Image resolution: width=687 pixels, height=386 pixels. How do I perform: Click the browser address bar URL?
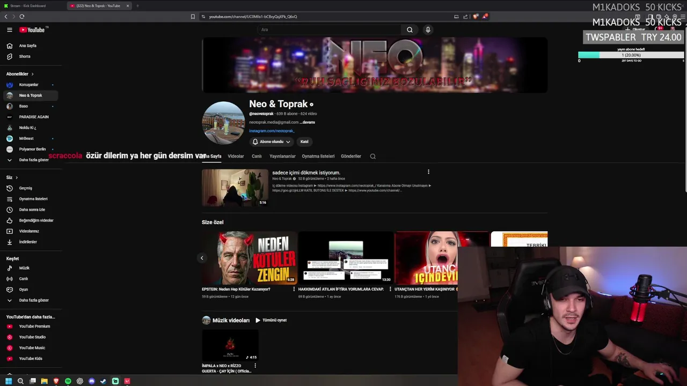pos(253,17)
